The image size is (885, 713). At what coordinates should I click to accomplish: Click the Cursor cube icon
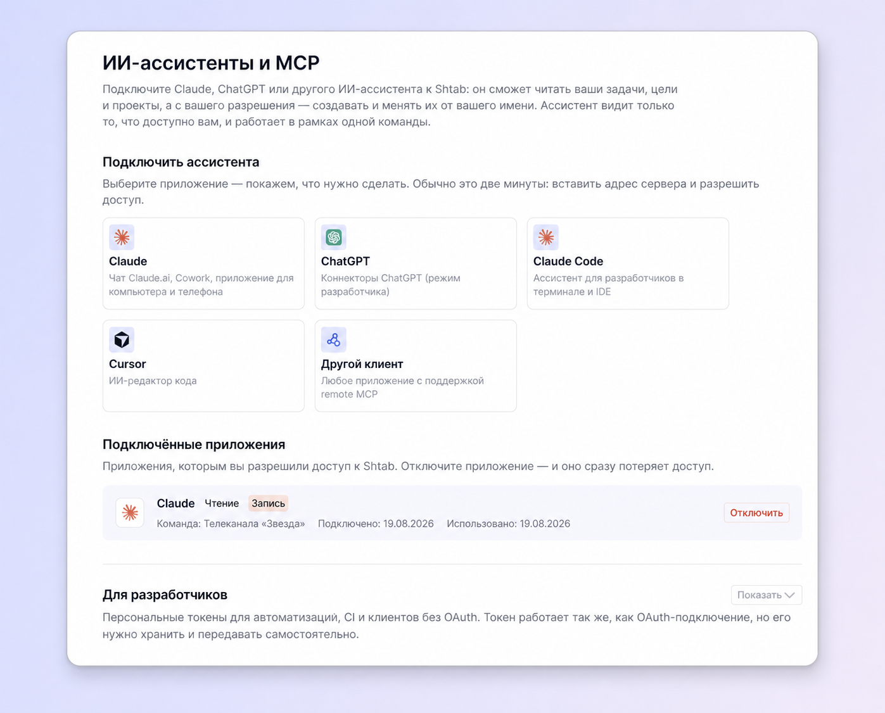click(x=122, y=340)
